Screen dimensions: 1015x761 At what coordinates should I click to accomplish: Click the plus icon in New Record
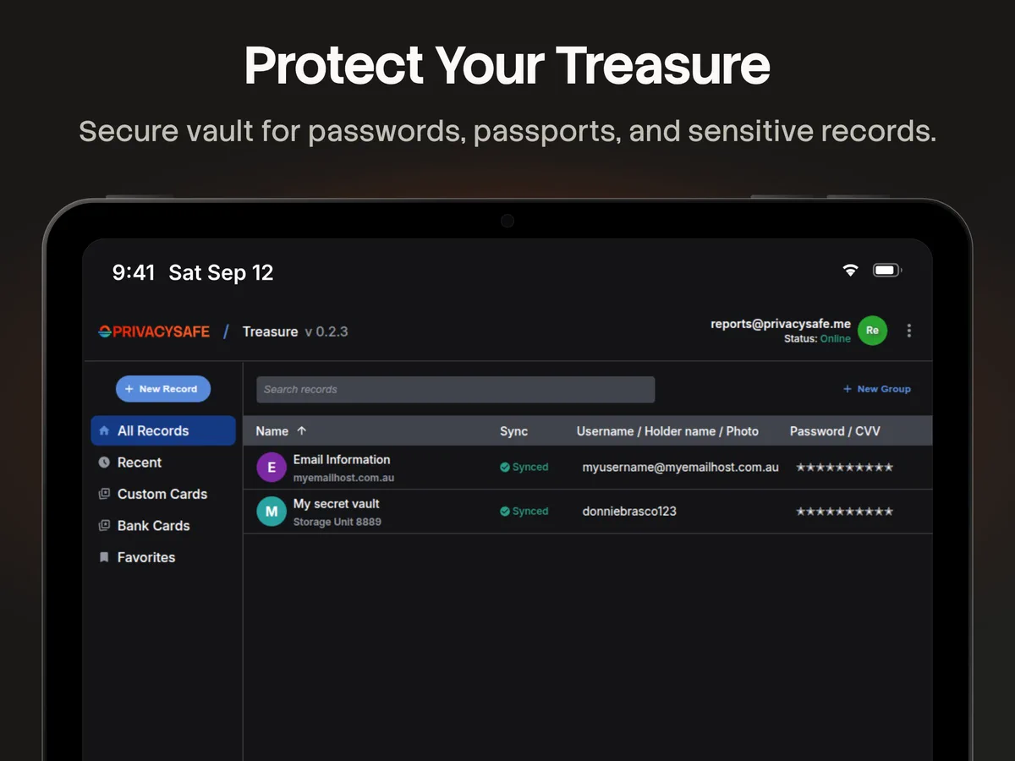pyautogui.click(x=129, y=389)
